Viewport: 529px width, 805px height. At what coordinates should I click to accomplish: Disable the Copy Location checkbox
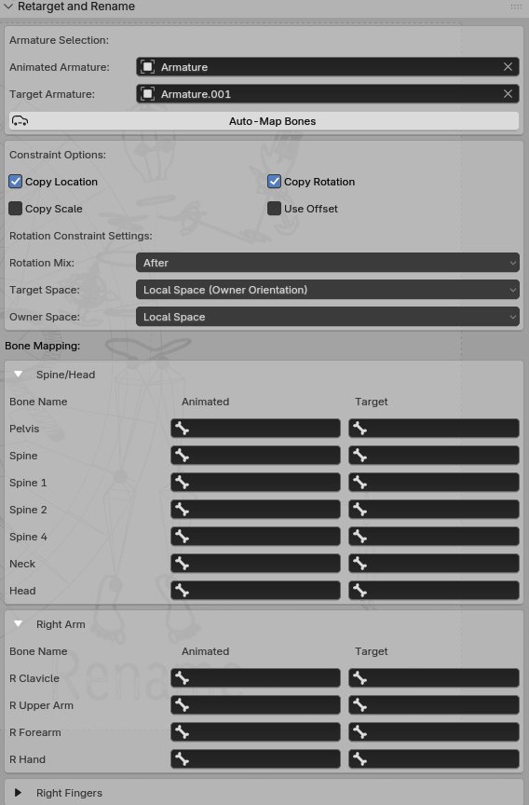(16, 182)
